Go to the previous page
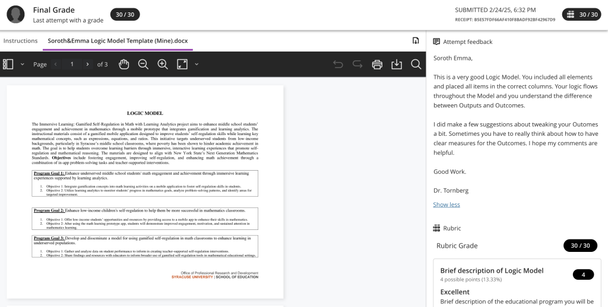The width and height of the screenshot is (608, 307). [56, 64]
